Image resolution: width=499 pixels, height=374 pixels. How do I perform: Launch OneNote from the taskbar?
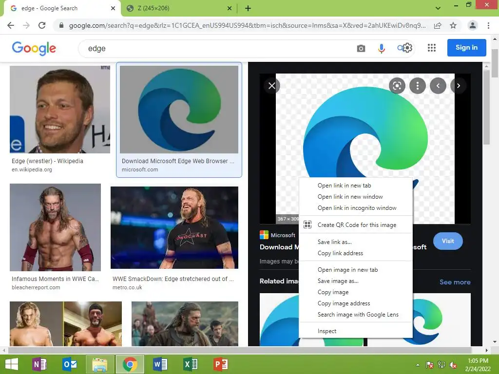pyautogui.click(x=40, y=364)
